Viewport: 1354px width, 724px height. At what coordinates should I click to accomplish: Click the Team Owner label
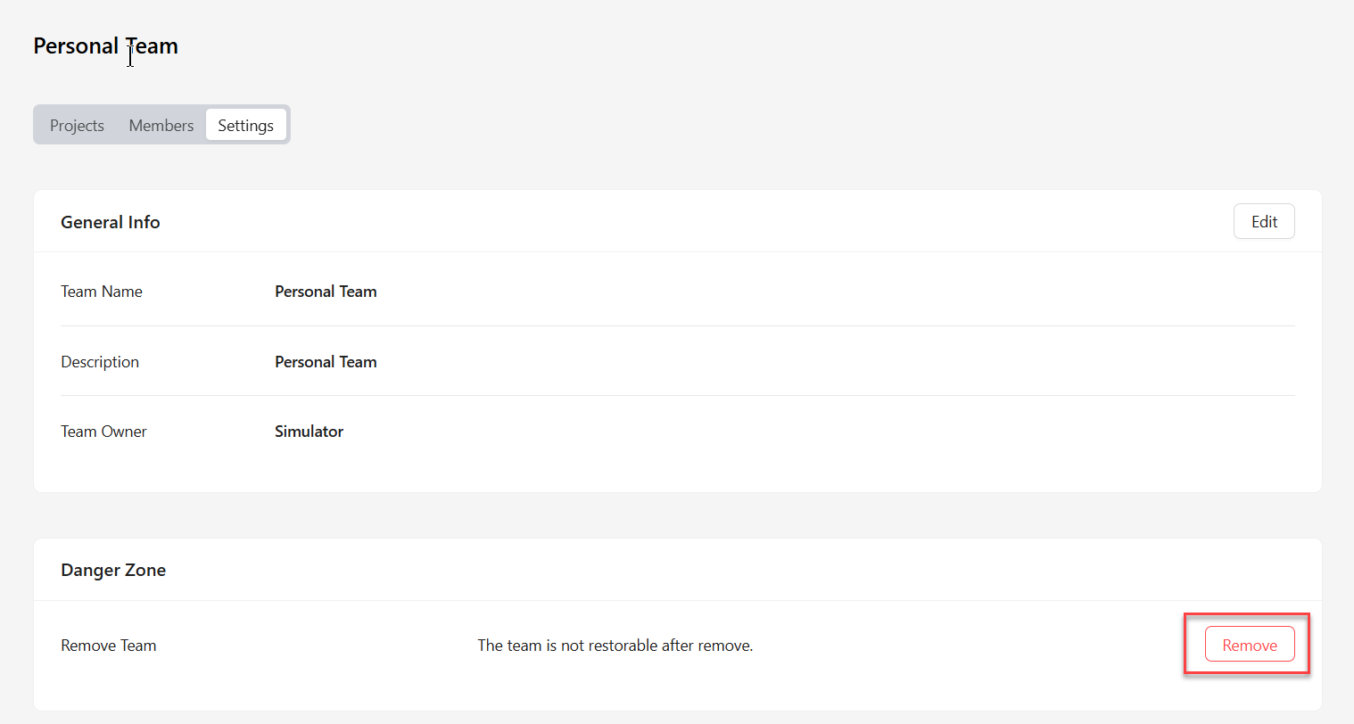coord(103,432)
